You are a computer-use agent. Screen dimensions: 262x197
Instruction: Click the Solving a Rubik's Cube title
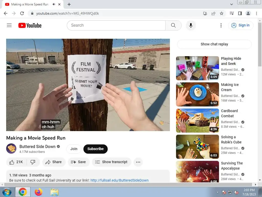tap(231, 139)
